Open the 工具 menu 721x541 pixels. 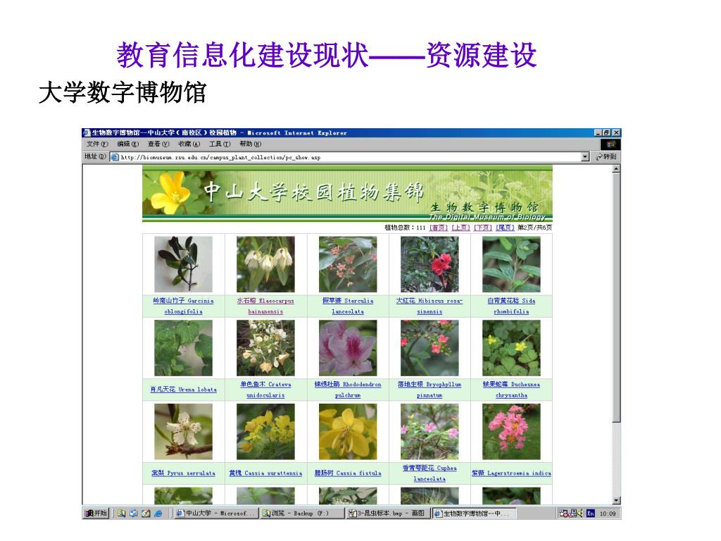220,144
